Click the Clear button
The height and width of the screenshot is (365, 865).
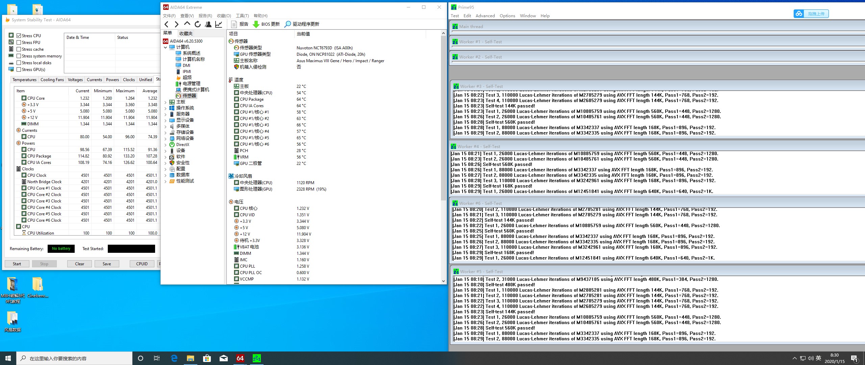coord(79,264)
